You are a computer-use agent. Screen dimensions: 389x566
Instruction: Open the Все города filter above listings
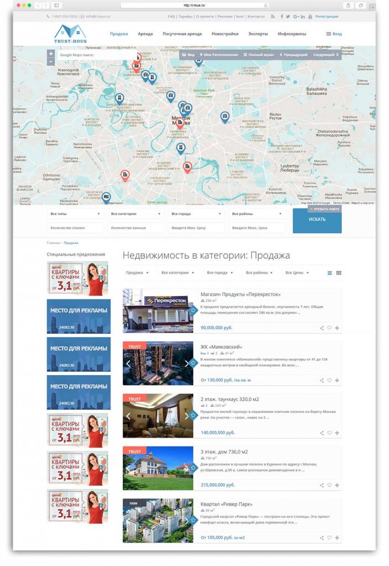point(220,273)
